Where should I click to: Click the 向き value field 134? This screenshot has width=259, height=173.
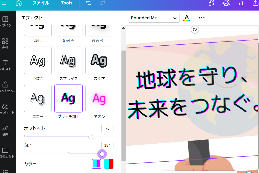107,145
